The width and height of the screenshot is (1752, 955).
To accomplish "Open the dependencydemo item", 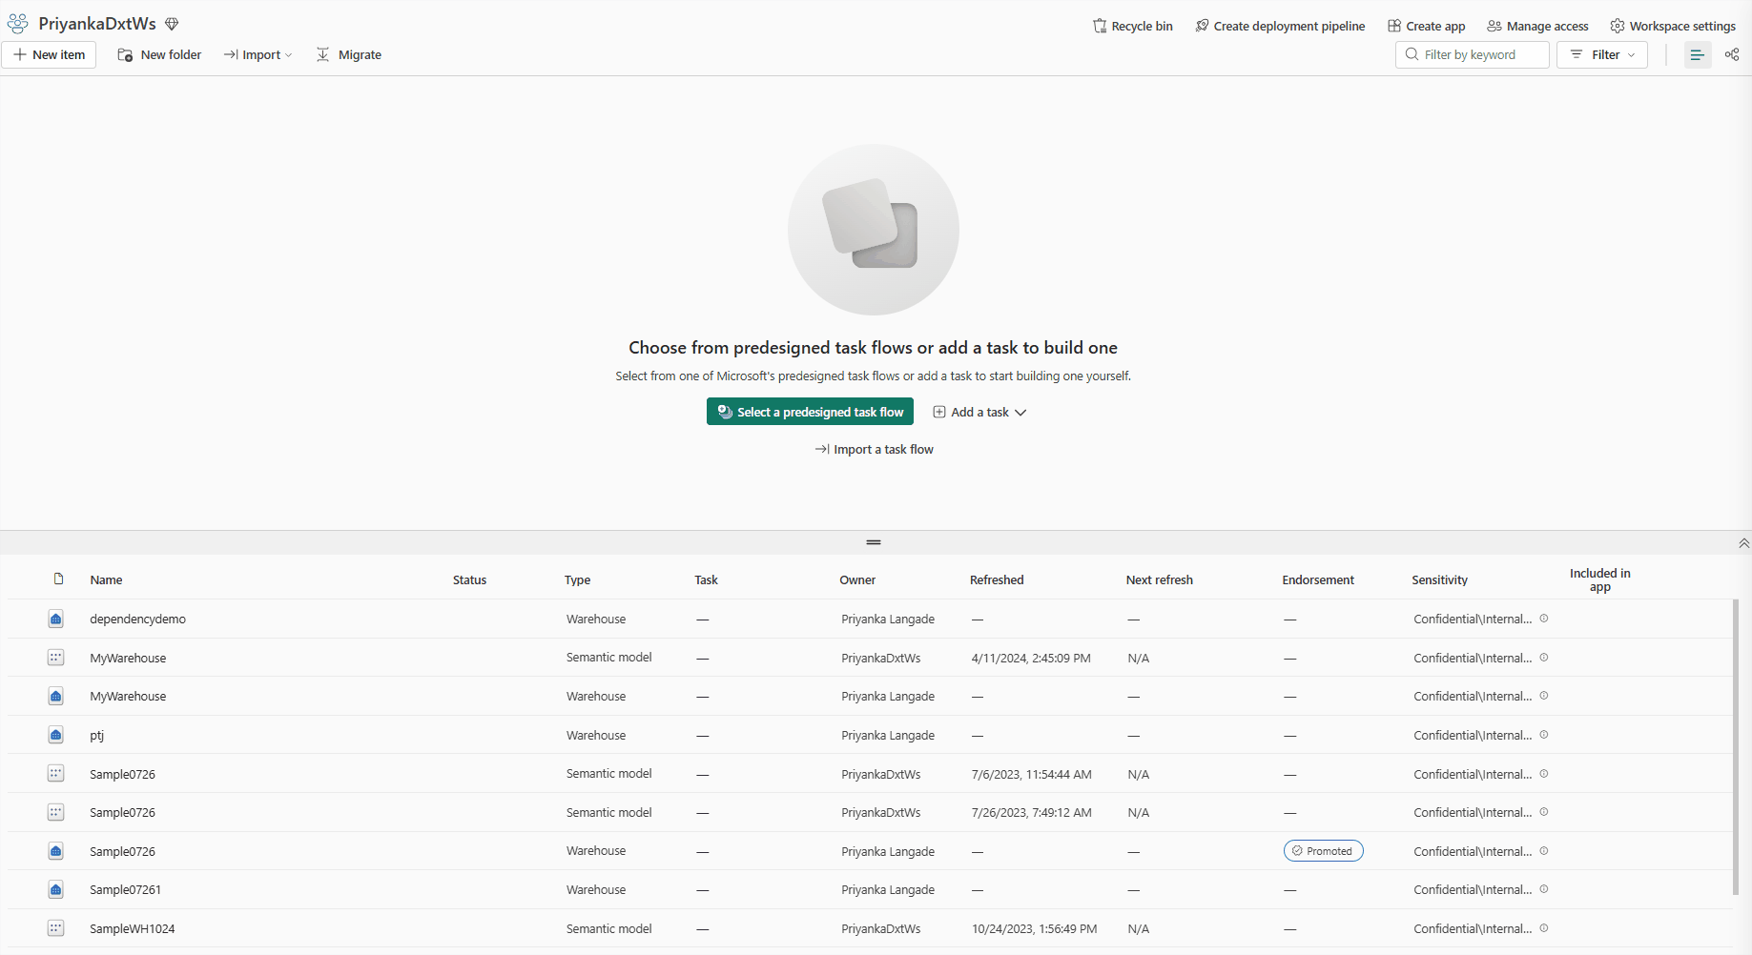I will click(x=137, y=619).
